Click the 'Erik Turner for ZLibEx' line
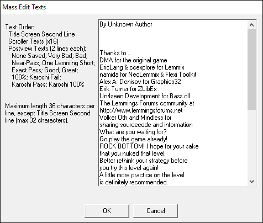 (x=128, y=89)
